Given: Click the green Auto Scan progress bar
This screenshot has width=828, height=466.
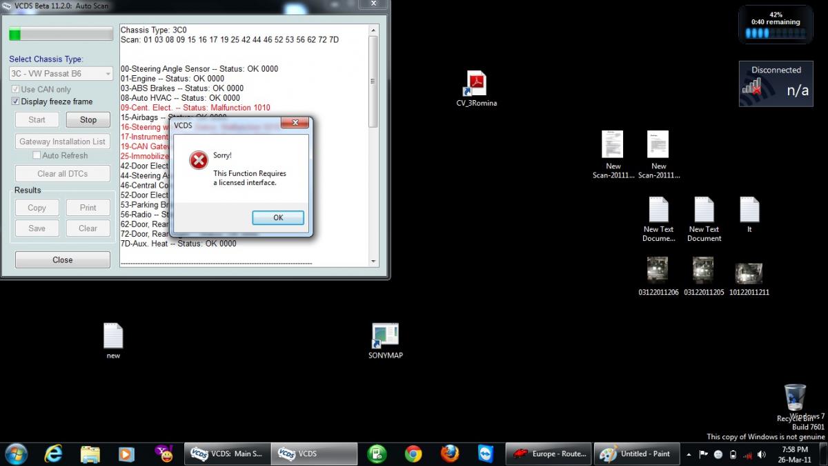Looking at the screenshot, I should click(x=61, y=35).
